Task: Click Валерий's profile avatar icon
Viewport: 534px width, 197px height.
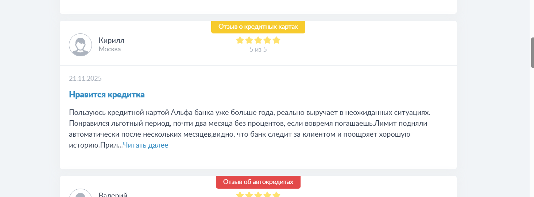Action: click(80, 194)
